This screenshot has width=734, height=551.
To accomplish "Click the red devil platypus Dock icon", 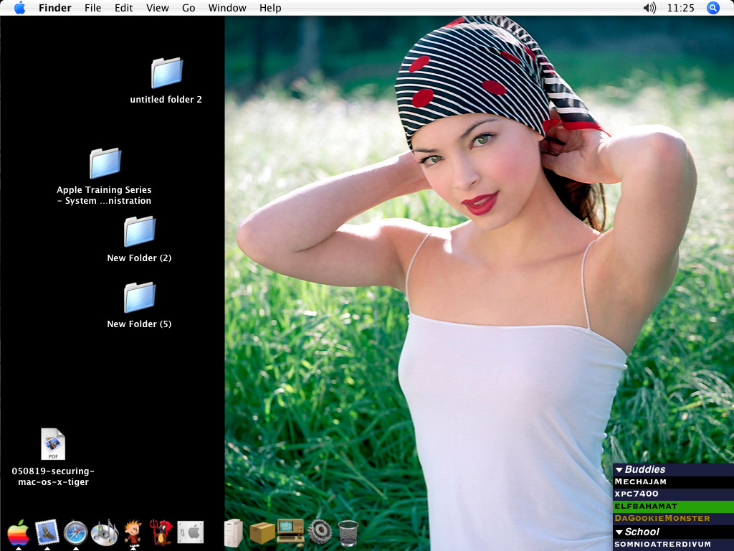I will pyautogui.click(x=161, y=533).
